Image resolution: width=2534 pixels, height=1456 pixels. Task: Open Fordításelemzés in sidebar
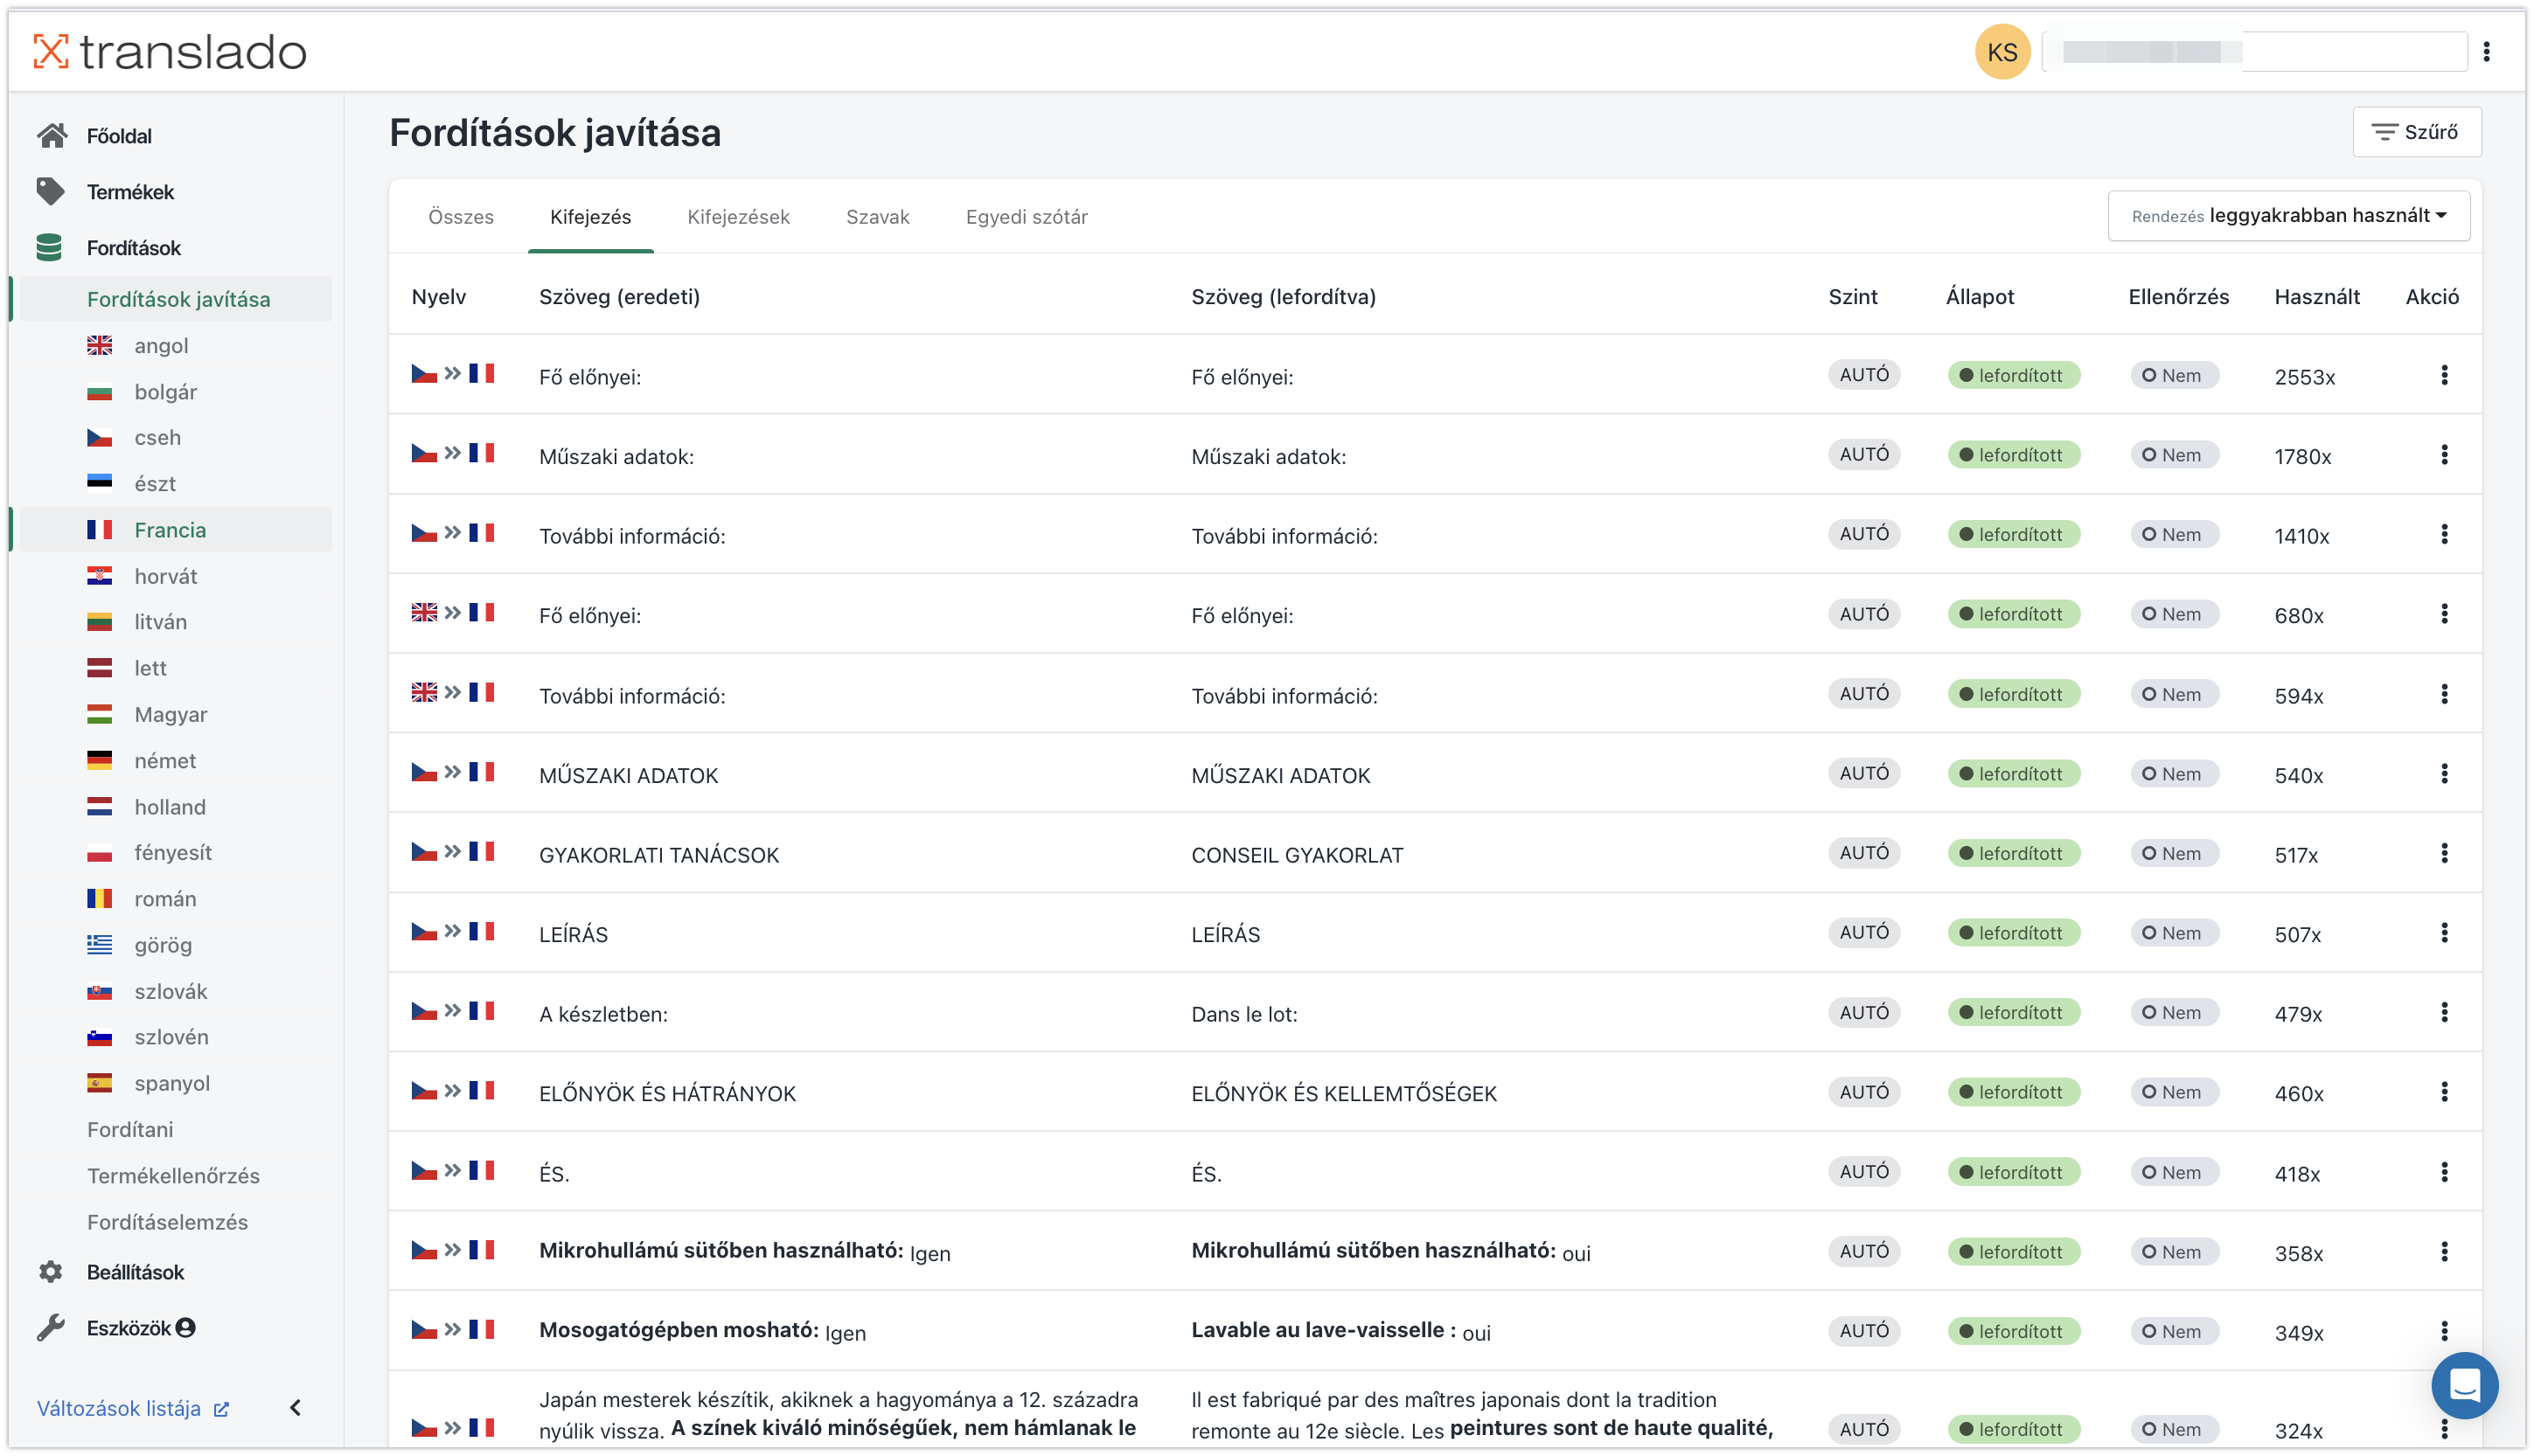click(x=167, y=1222)
